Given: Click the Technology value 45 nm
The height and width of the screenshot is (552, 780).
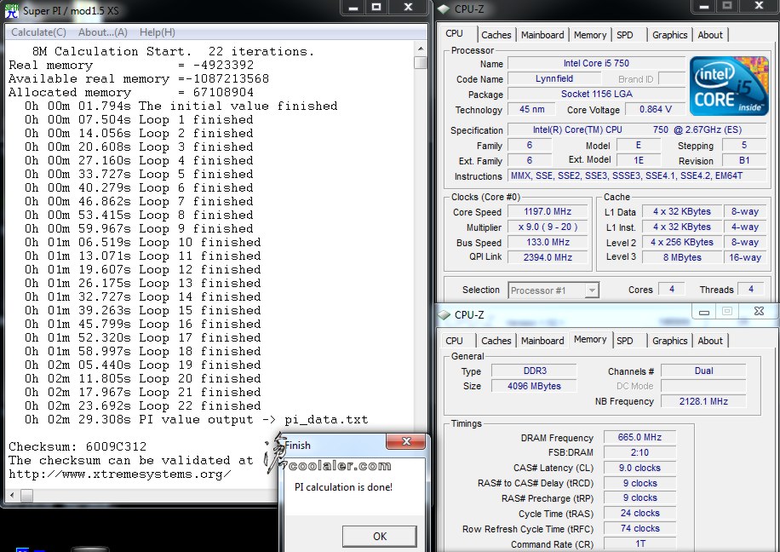Looking at the screenshot, I should point(531,109).
